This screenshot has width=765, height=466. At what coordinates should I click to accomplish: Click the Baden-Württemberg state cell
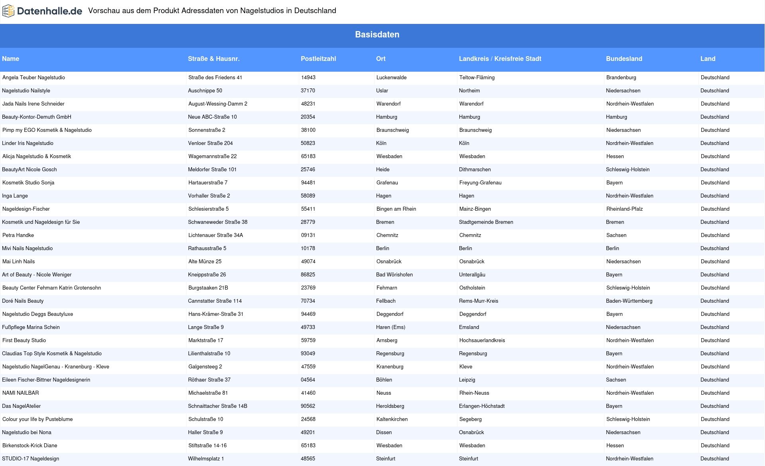pyautogui.click(x=629, y=301)
